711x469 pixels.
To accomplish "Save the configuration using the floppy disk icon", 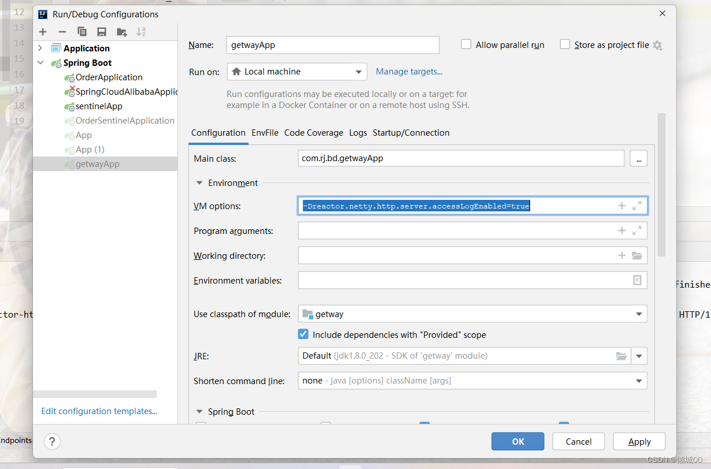I will 102,32.
